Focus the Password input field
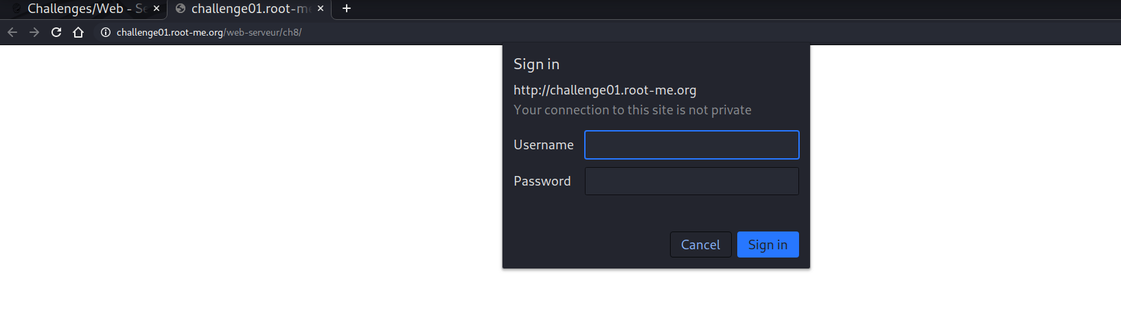This screenshot has width=1121, height=326. [x=691, y=181]
